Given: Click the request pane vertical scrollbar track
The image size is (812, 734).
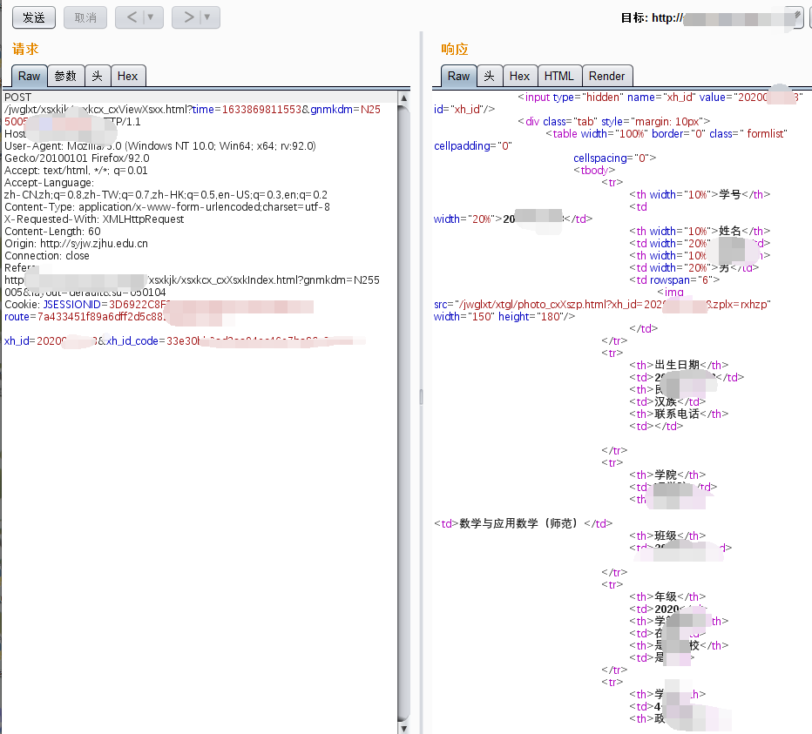Looking at the screenshot, I should [404, 412].
